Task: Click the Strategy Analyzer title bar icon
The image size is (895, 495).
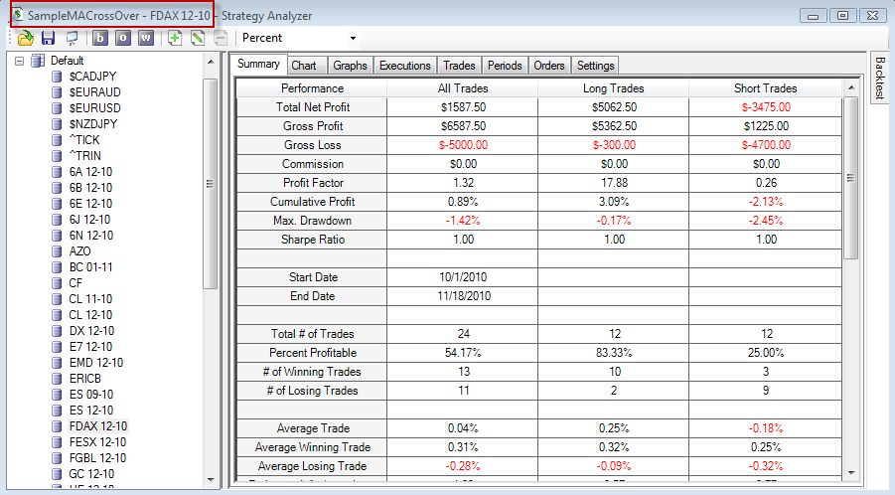Action: tap(18, 15)
